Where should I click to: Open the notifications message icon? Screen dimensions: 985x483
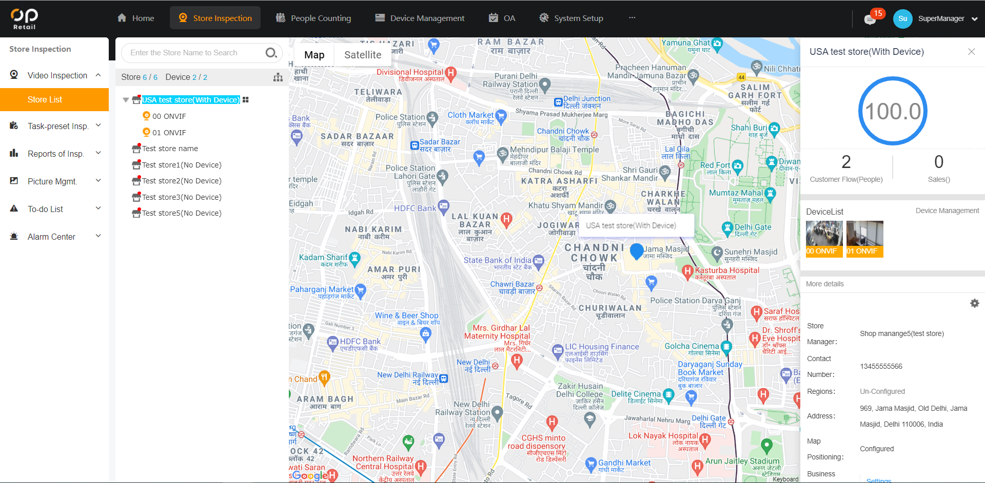point(870,20)
